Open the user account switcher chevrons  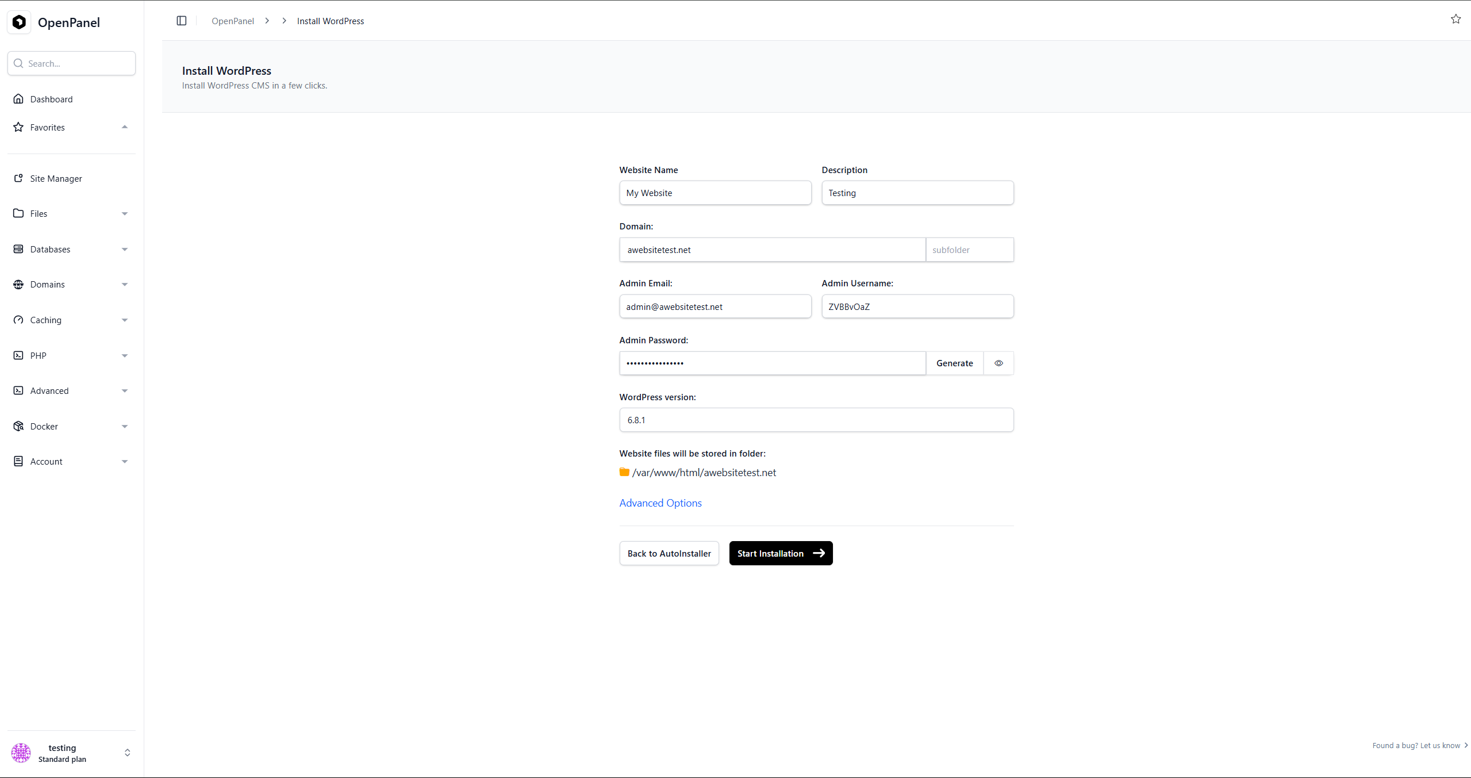(x=128, y=753)
